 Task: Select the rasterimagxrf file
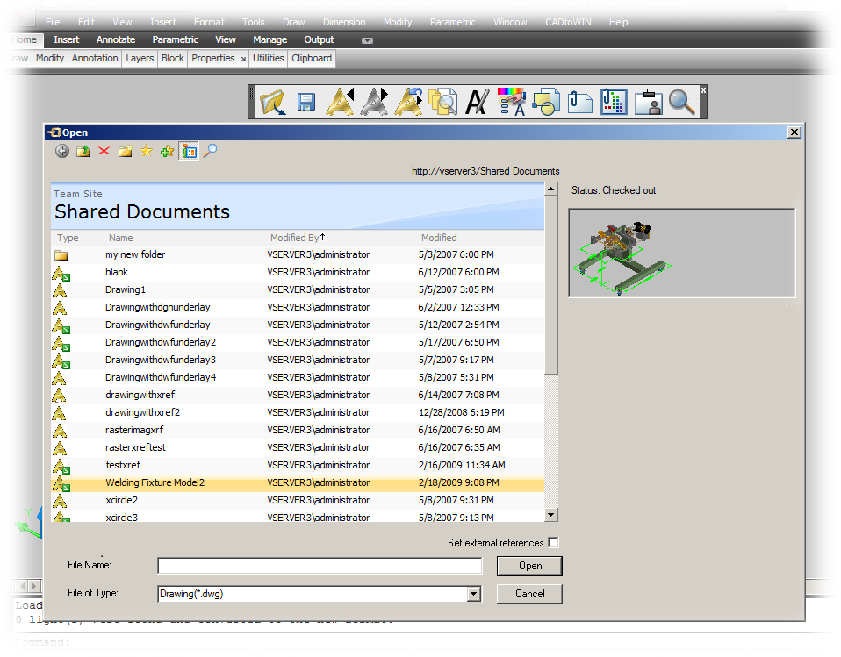tap(298, 430)
